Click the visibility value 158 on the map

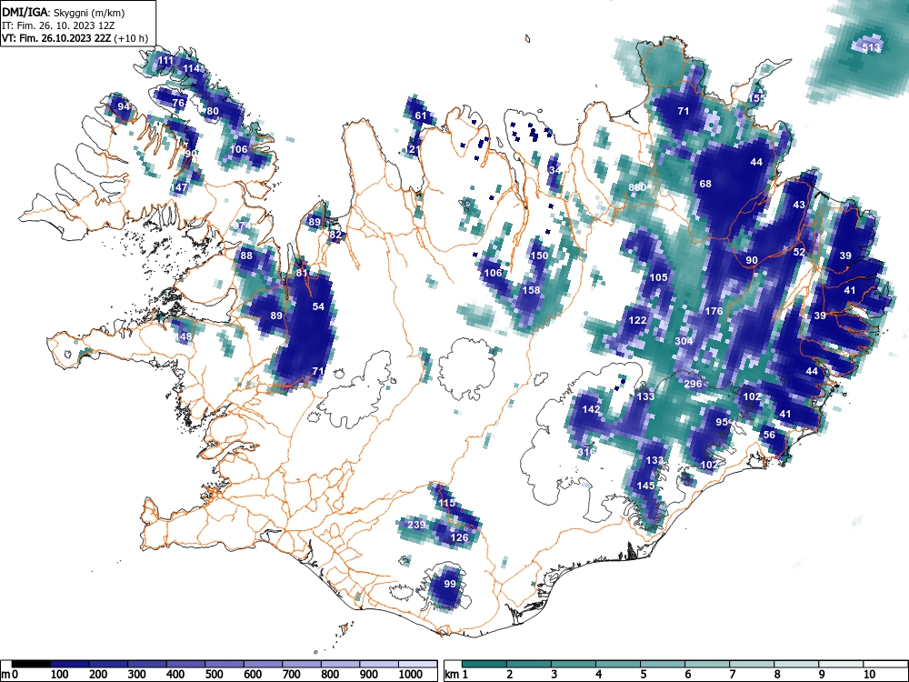(x=531, y=290)
